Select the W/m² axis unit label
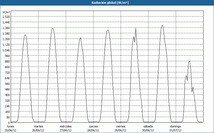214x133 pixels. pos(6,12)
